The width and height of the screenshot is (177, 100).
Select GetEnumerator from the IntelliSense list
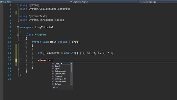[60, 71]
